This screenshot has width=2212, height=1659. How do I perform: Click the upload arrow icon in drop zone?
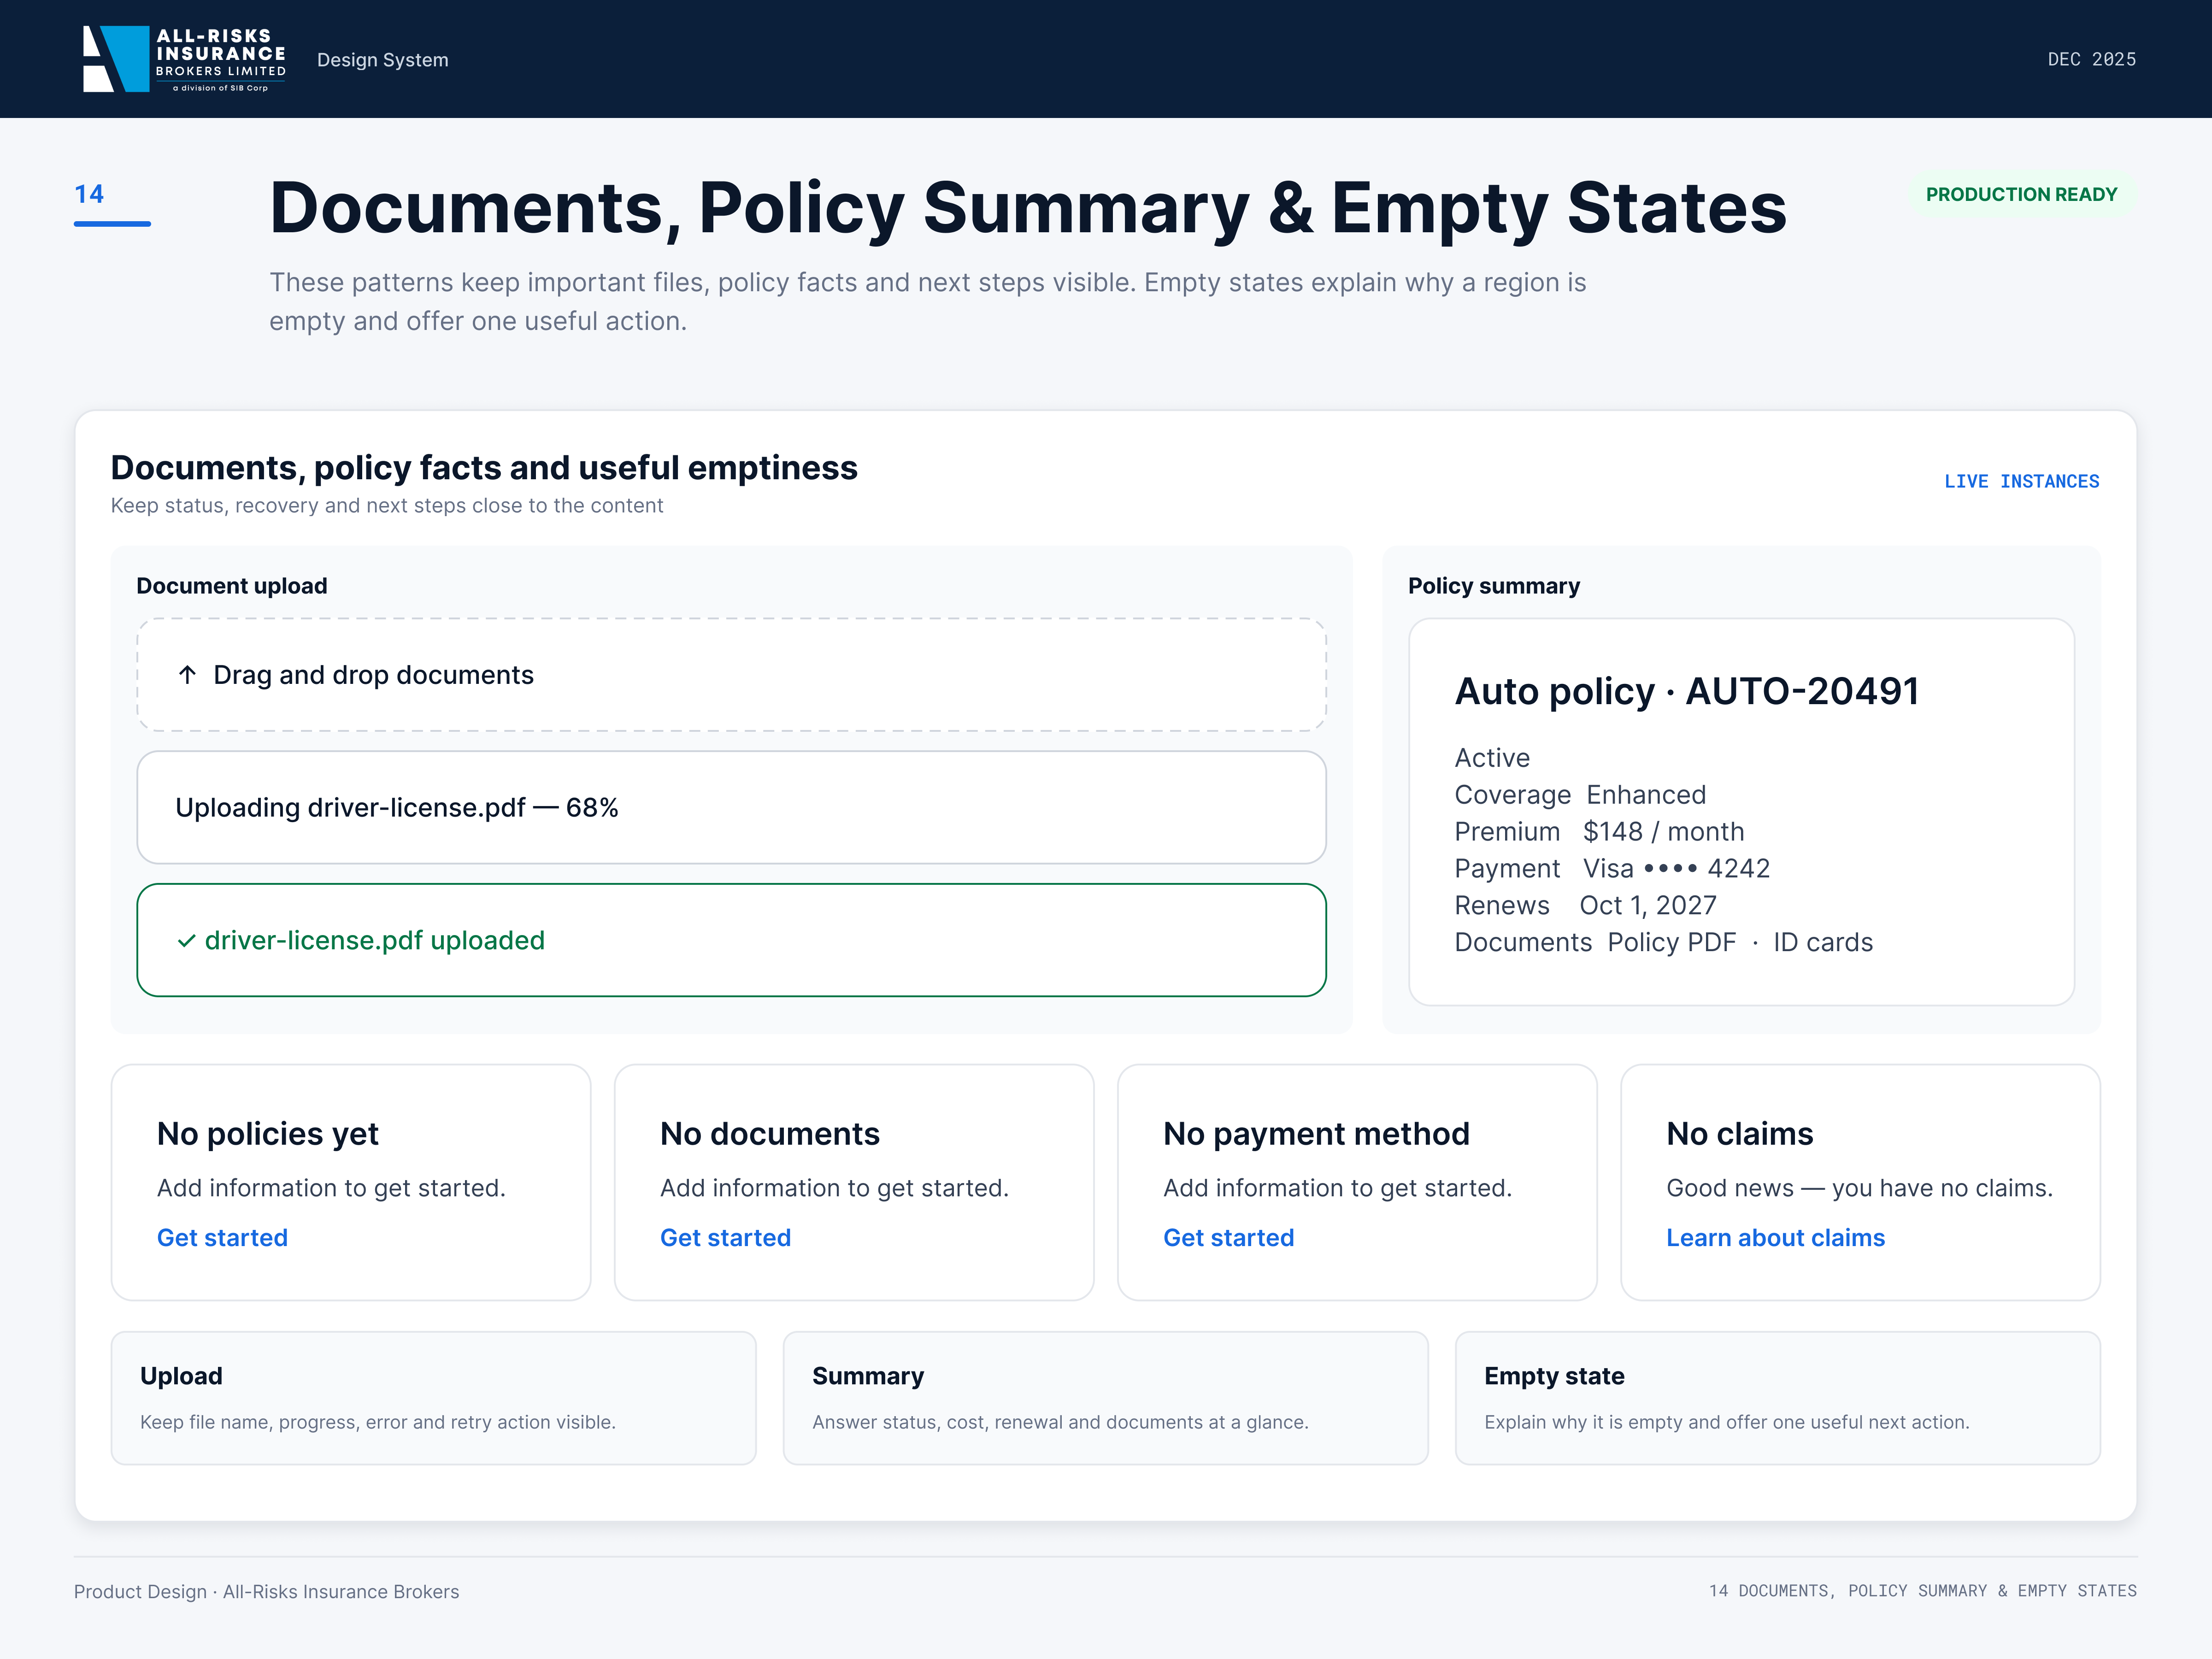coord(187,675)
